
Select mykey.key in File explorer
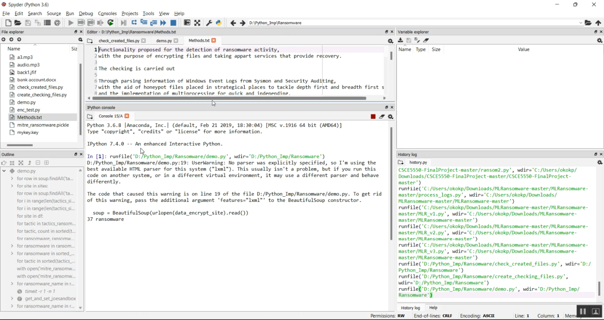[x=28, y=132]
